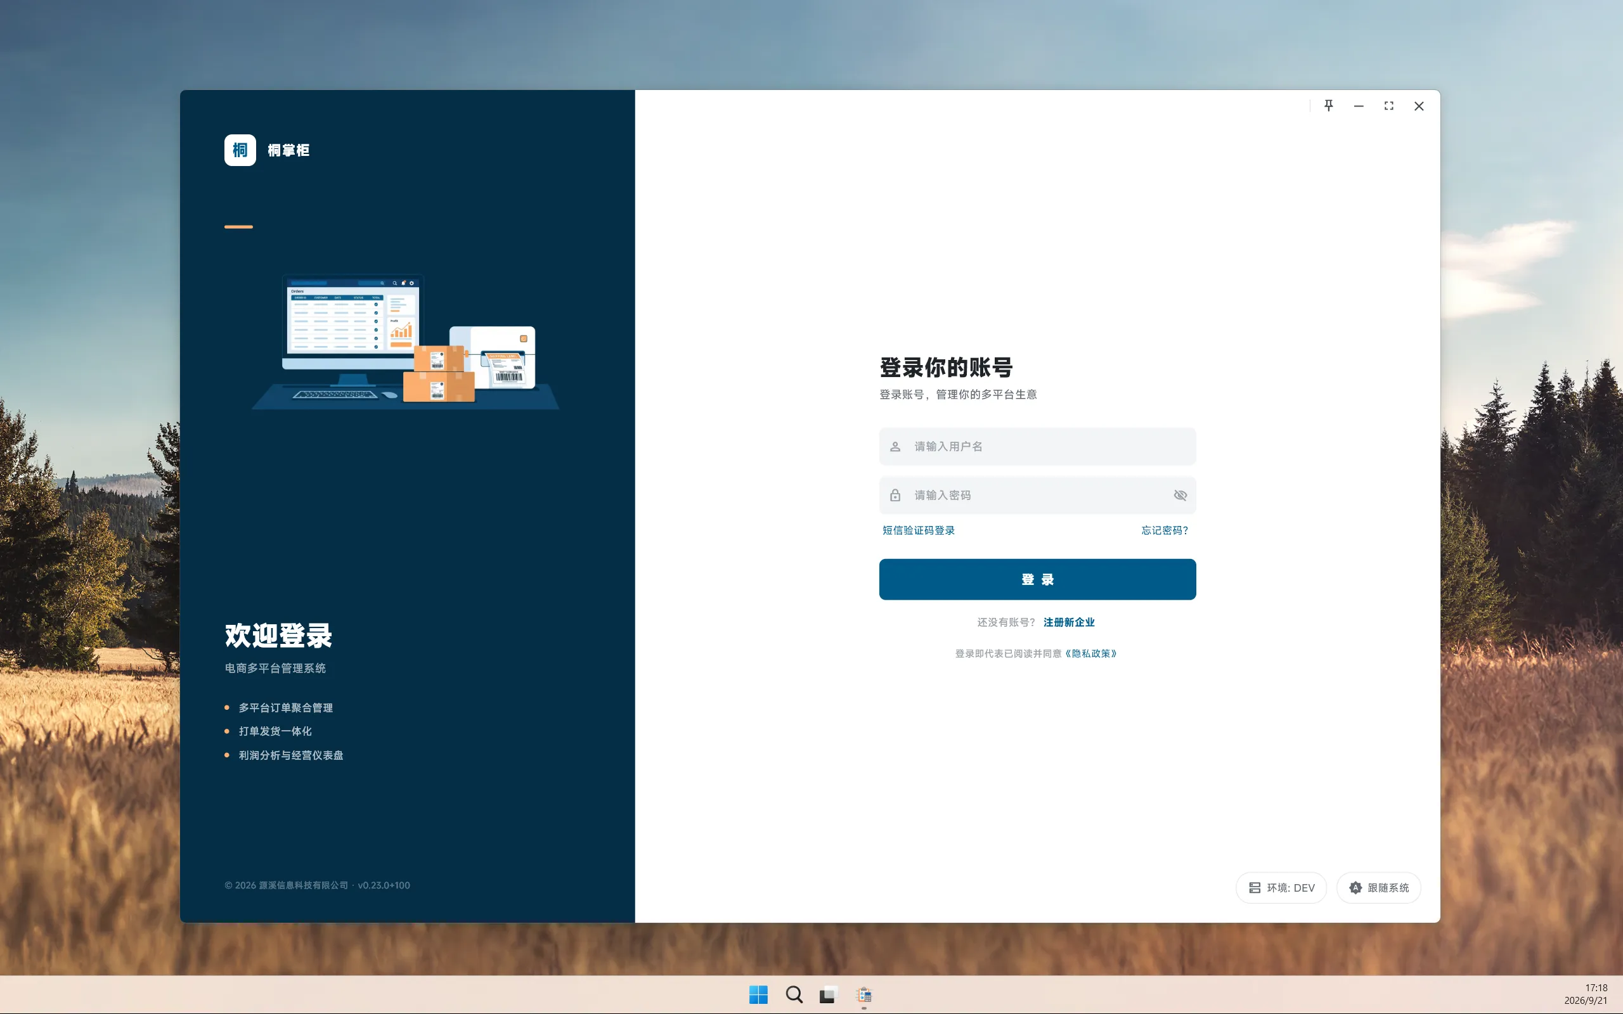This screenshot has height=1014, width=1623.
Task: Open 注册新企业 registration link
Action: click(x=1069, y=622)
